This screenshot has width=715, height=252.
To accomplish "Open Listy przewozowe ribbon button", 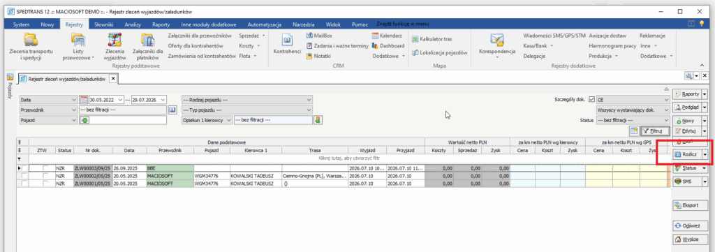I will 78,47.
